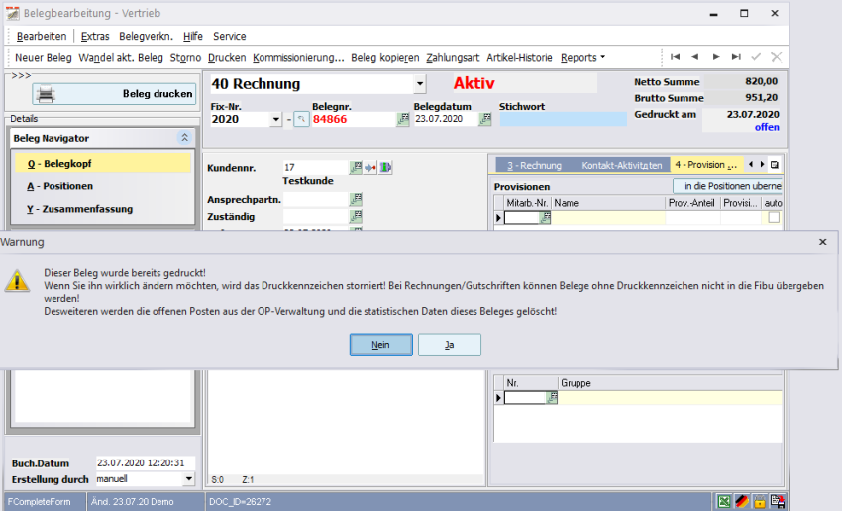
Task: Click the Excel export icon in status bar
Action: click(x=724, y=502)
